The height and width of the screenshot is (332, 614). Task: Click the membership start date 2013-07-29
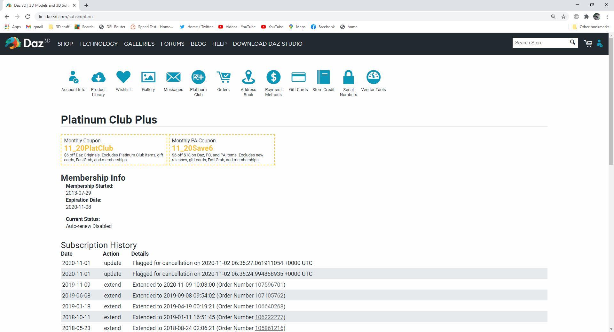[x=78, y=193]
